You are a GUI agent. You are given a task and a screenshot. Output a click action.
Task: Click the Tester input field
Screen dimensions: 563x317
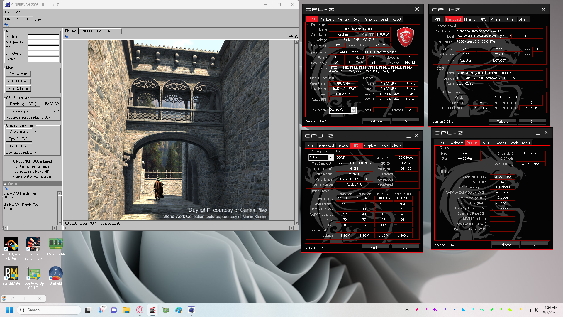(x=43, y=59)
